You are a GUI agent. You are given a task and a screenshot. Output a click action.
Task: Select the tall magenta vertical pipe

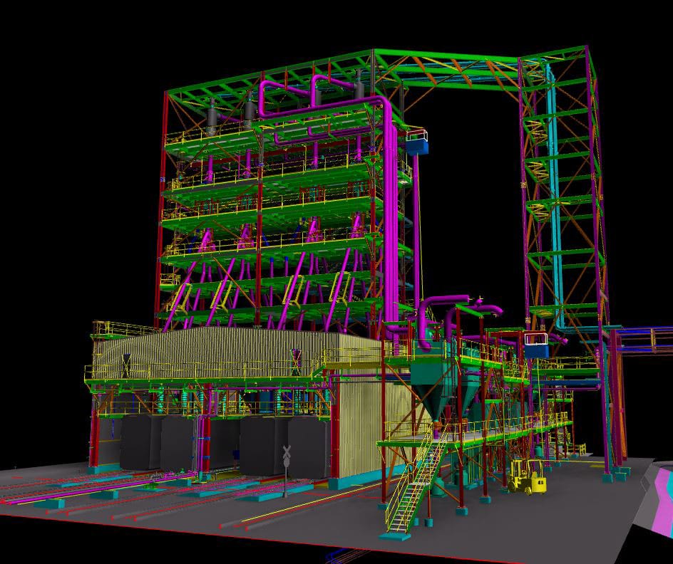pos(391,214)
